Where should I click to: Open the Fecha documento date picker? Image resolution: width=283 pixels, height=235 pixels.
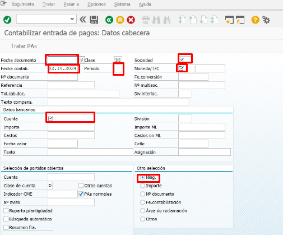(81, 60)
